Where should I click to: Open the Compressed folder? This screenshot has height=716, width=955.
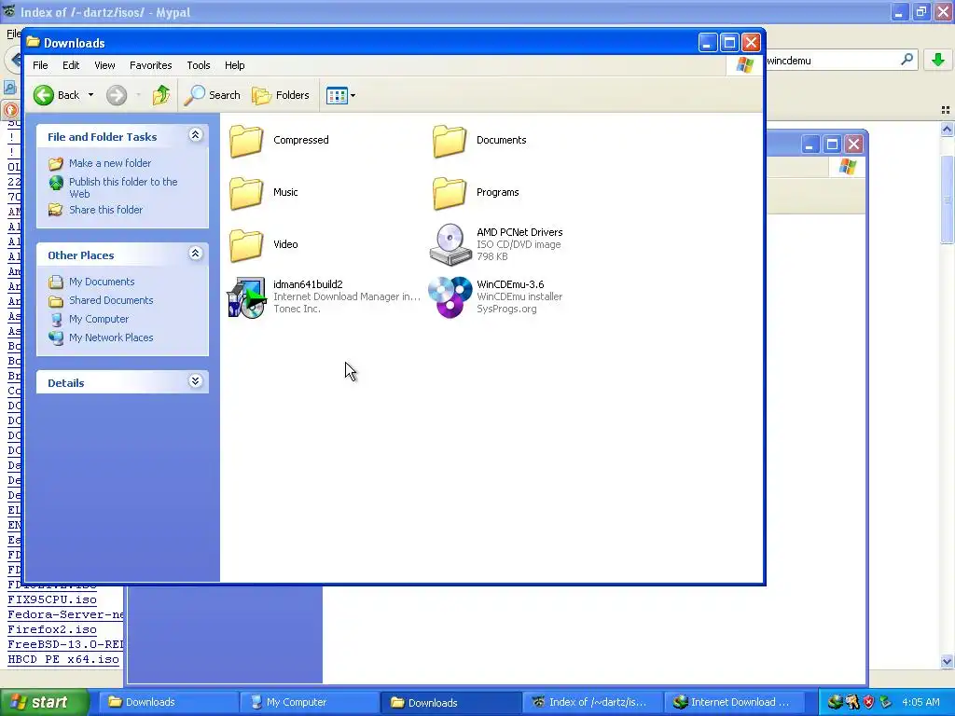(x=280, y=140)
